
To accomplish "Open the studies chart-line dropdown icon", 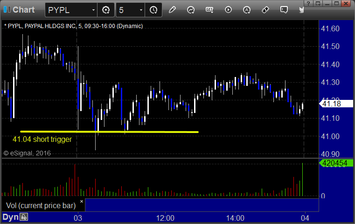I will [x=191, y=10].
